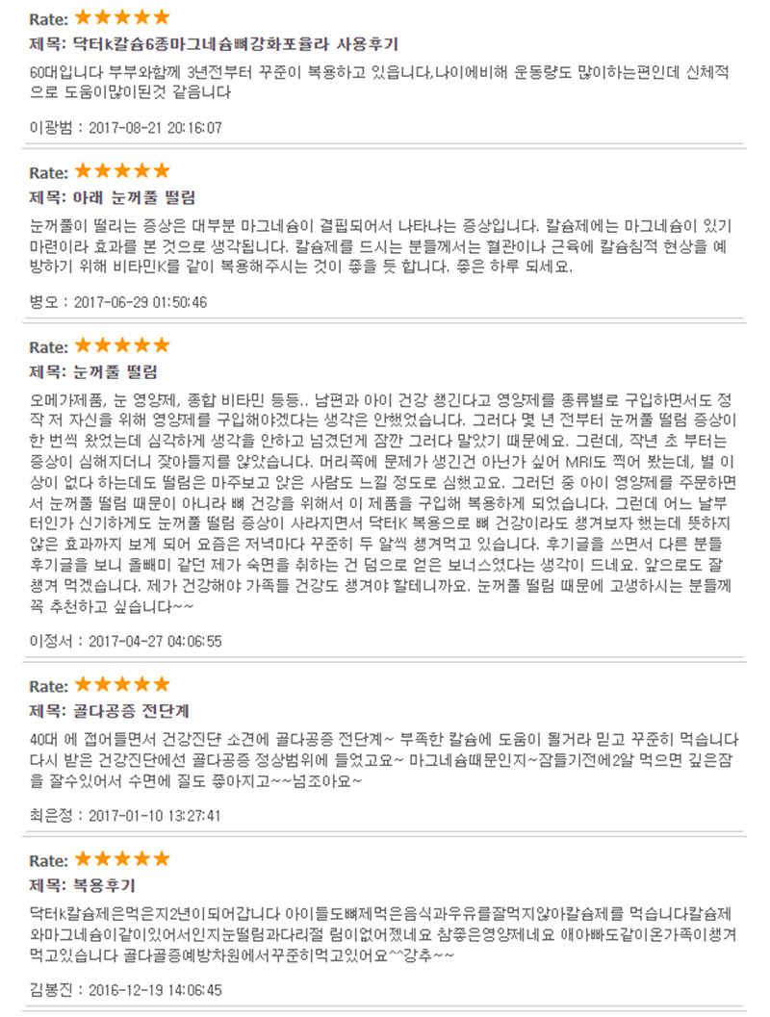Open the review titled '아래 눈꺼풀 떨림'
Image resolution: width=770 pixels, height=1017 pixels.
click(134, 198)
